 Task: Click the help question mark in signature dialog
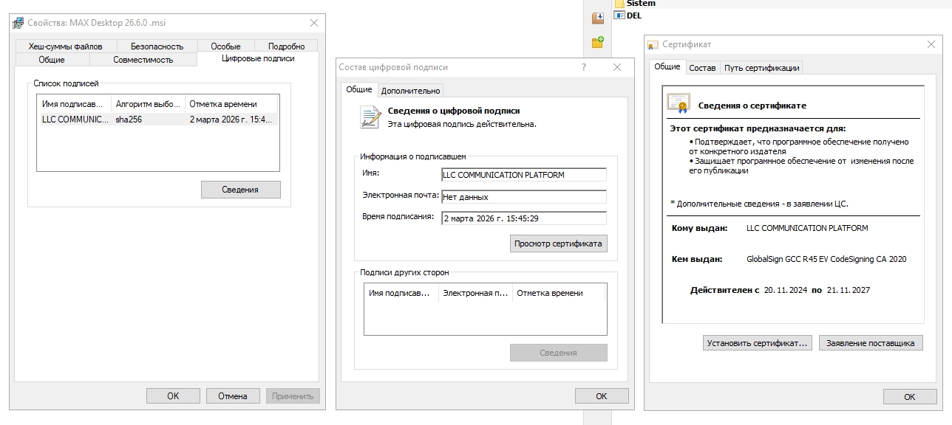(584, 67)
